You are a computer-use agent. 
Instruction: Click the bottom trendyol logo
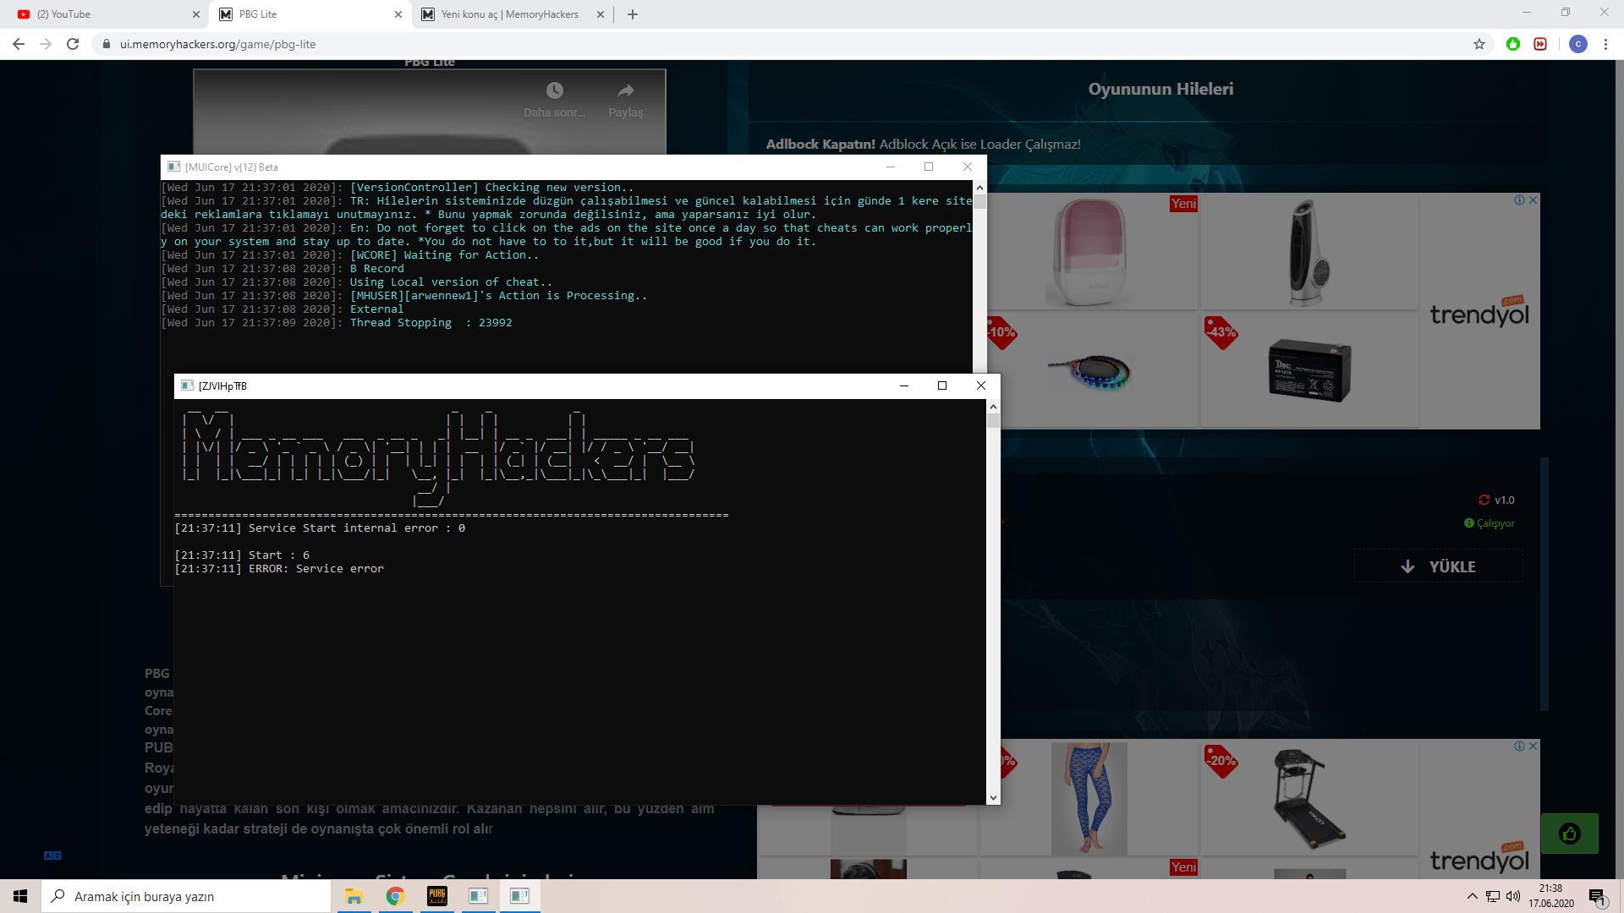pyautogui.click(x=1479, y=858)
